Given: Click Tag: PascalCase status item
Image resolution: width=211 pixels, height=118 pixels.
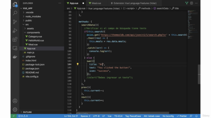Looking at the screenshot, I should (133, 116).
